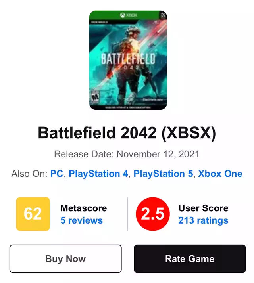
Task: Click the yellow Metascore 62 badge
Action: pos(33,214)
